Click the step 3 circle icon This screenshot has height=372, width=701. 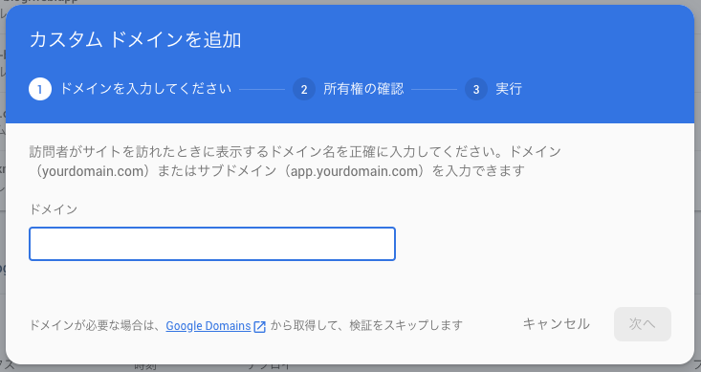[476, 89]
